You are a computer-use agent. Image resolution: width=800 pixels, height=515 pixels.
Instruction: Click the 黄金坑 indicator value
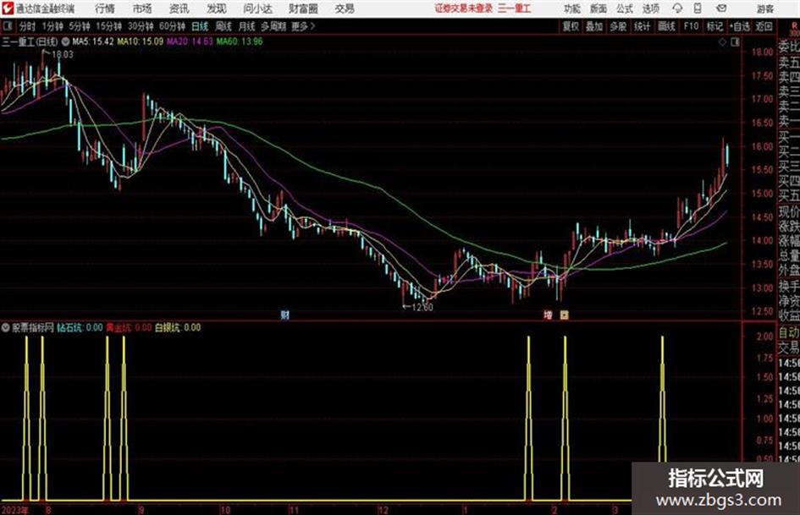129,327
